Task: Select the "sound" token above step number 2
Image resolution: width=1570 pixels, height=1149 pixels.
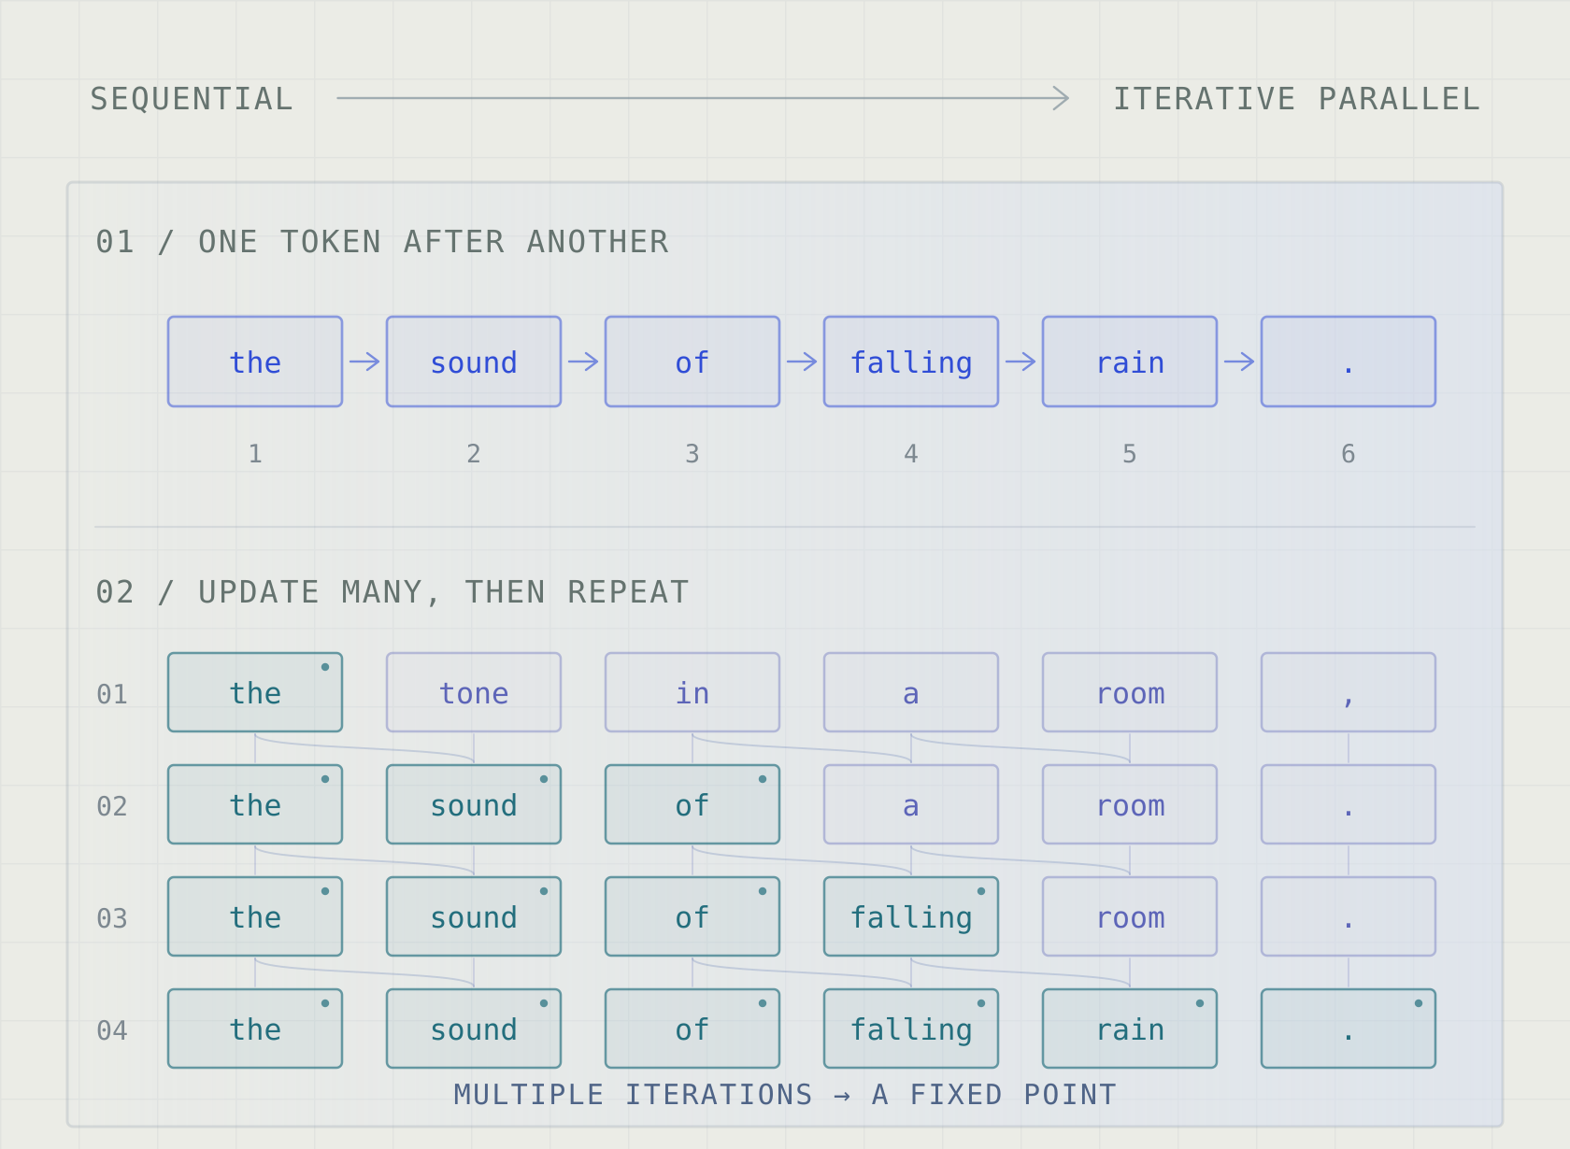Action: tap(474, 362)
